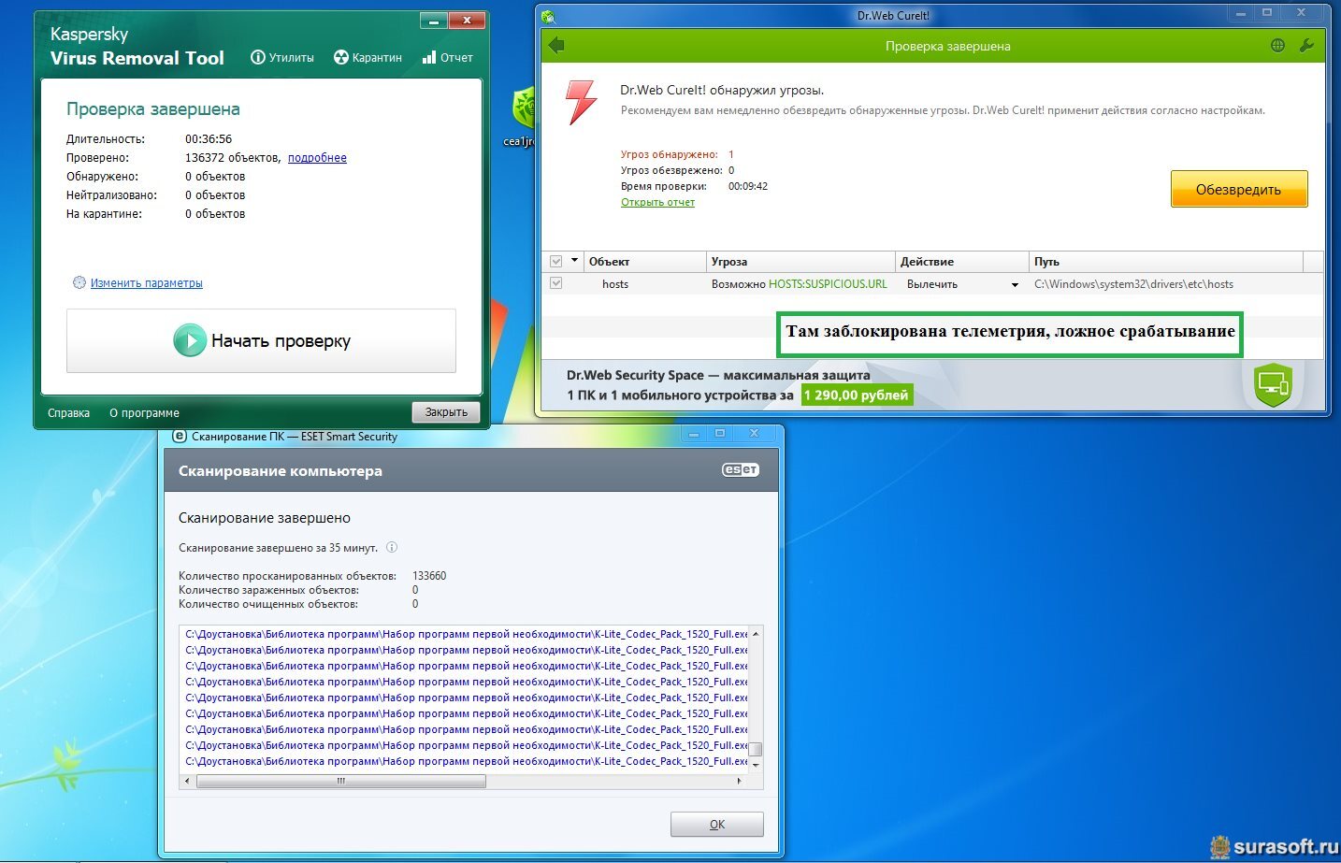Viewport: 1341px width, 863px height.
Task: Click the Сканирование завершено heading in ESET
Action: click(x=265, y=518)
